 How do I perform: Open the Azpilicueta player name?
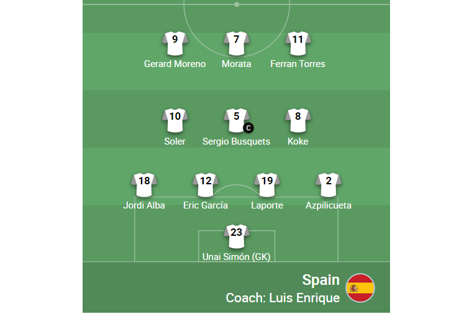(329, 205)
